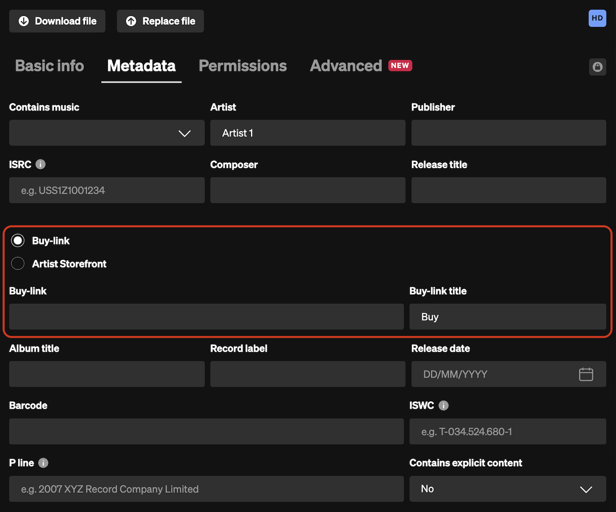
Task: Expand the Contains music dropdown
Action: pos(107,133)
